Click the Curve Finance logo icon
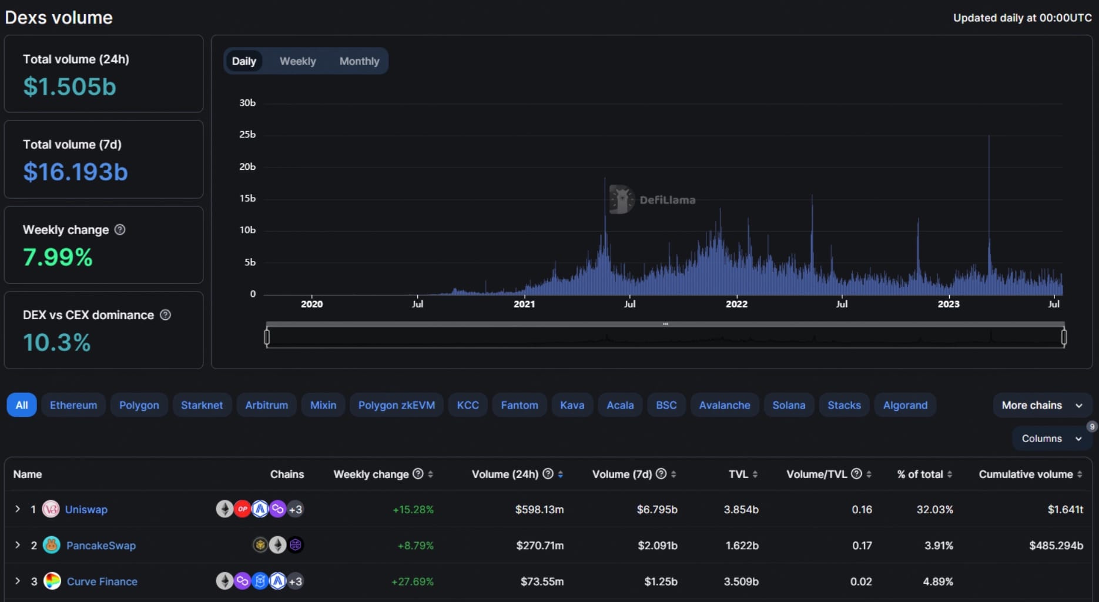 click(x=53, y=581)
